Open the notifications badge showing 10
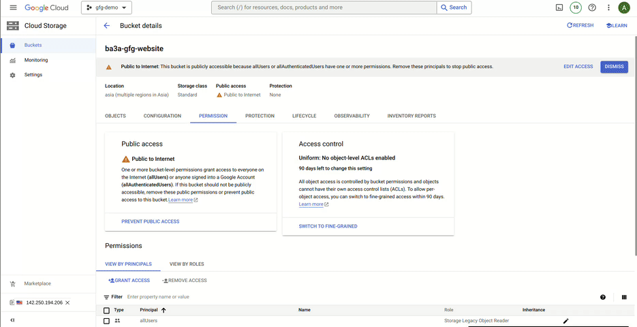The image size is (637, 327). (x=576, y=7)
